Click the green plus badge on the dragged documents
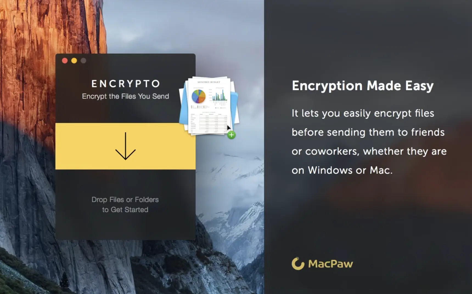The height and width of the screenshot is (294, 472). [231, 135]
